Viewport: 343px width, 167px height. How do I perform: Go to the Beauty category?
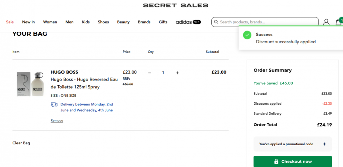pyautogui.click(x=123, y=22)
